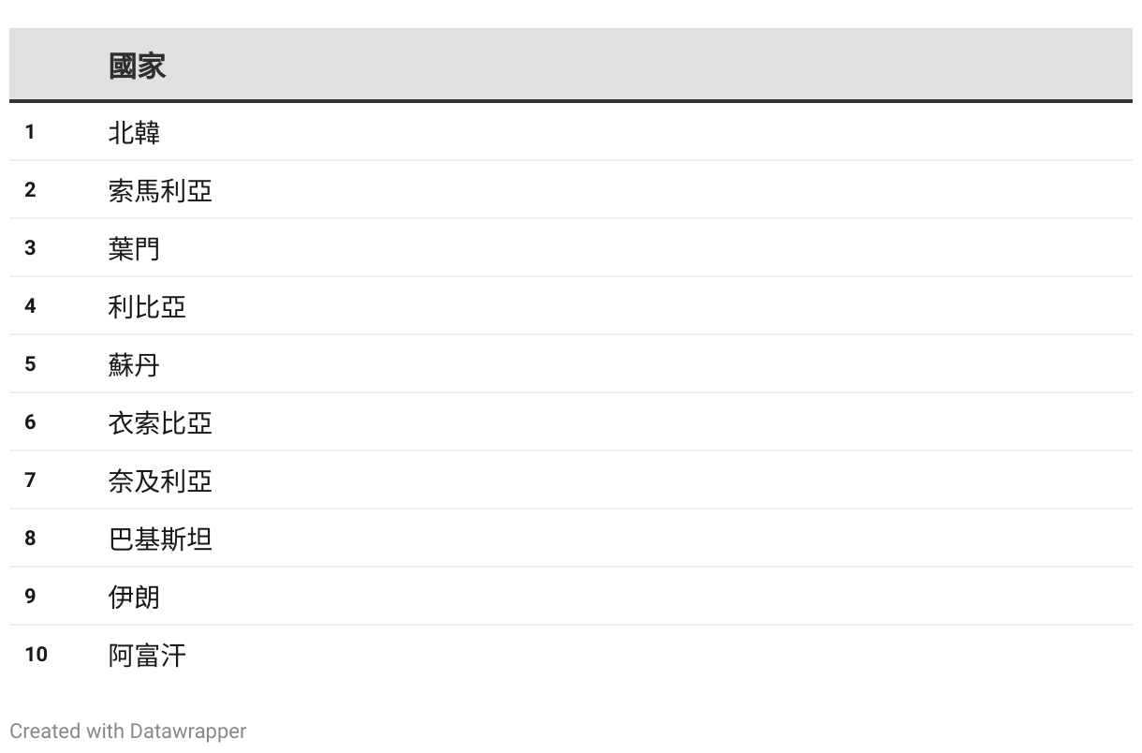
Task: Click rank number 8 cell
Action: [30, 539]
